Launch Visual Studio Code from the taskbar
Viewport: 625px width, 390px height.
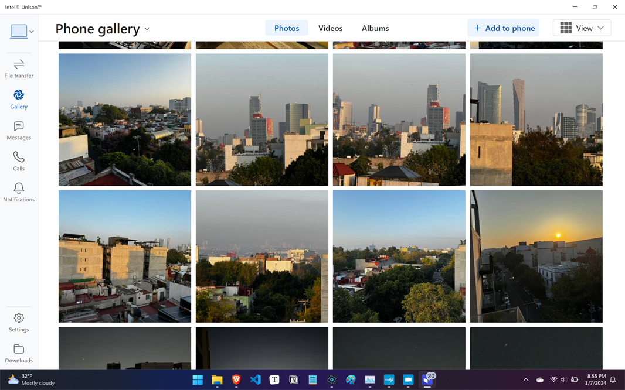coord(255,379)
